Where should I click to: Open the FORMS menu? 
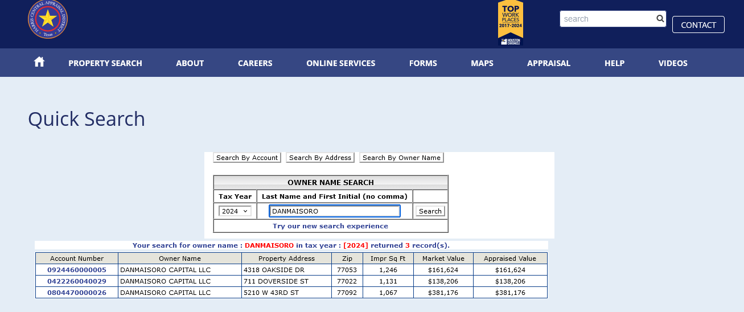423,63
